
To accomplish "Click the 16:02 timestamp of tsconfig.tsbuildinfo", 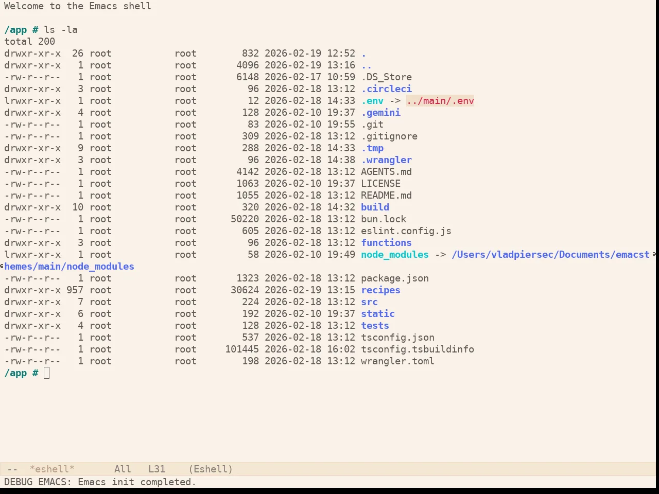I will tap(341, 349).
